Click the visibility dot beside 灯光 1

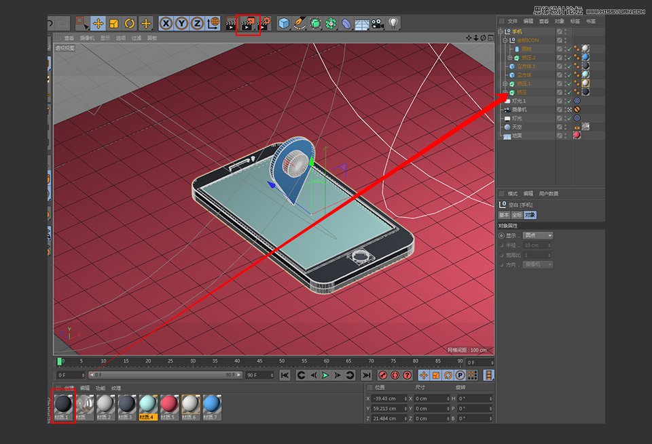pyautogui.click(x=565, y=100)
